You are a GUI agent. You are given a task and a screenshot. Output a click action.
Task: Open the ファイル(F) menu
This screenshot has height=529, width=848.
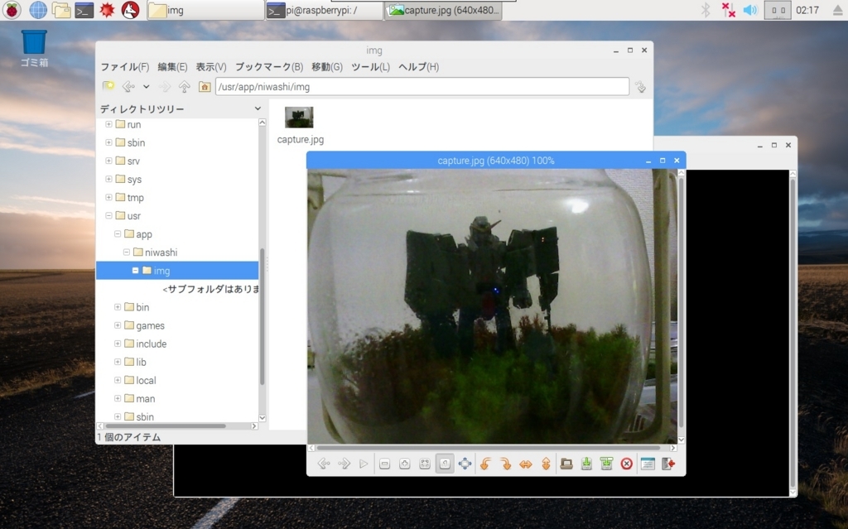(125, 67)
